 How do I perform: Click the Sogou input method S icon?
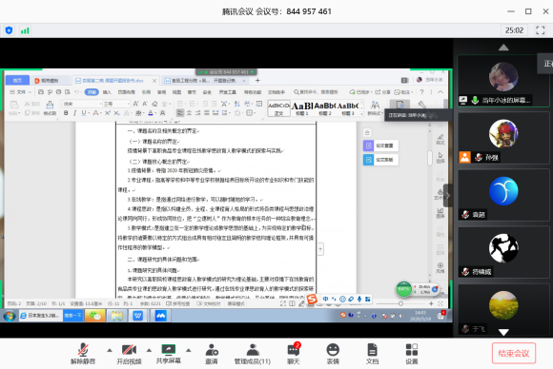click(312, 299)
